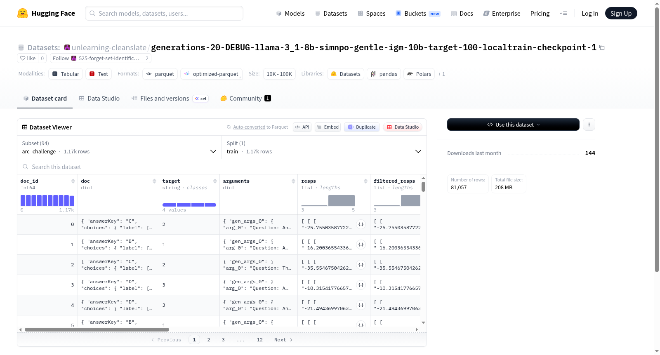Click the Hugging Face logo icon
The image size is (660, 355).
[x=23, y=13]
